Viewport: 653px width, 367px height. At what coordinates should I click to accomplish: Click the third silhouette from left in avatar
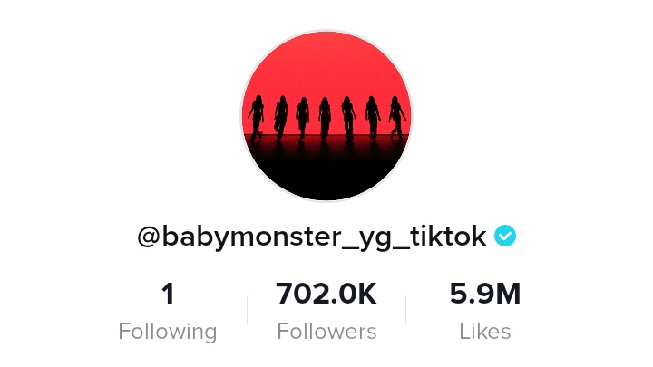pos(303,119)
